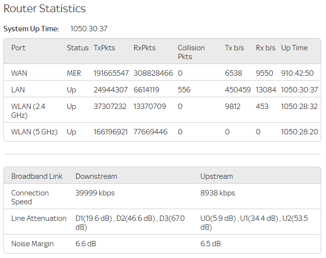Click the RxPkts column header
326x258 pixels.
[145, 48]
